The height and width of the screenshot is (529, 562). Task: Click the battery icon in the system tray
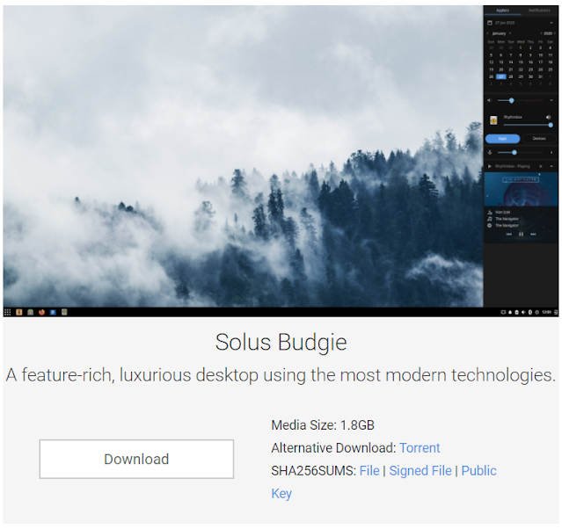click(x=516, y=312)
